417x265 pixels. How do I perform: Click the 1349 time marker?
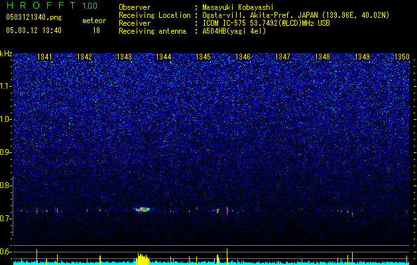[362, 56]
